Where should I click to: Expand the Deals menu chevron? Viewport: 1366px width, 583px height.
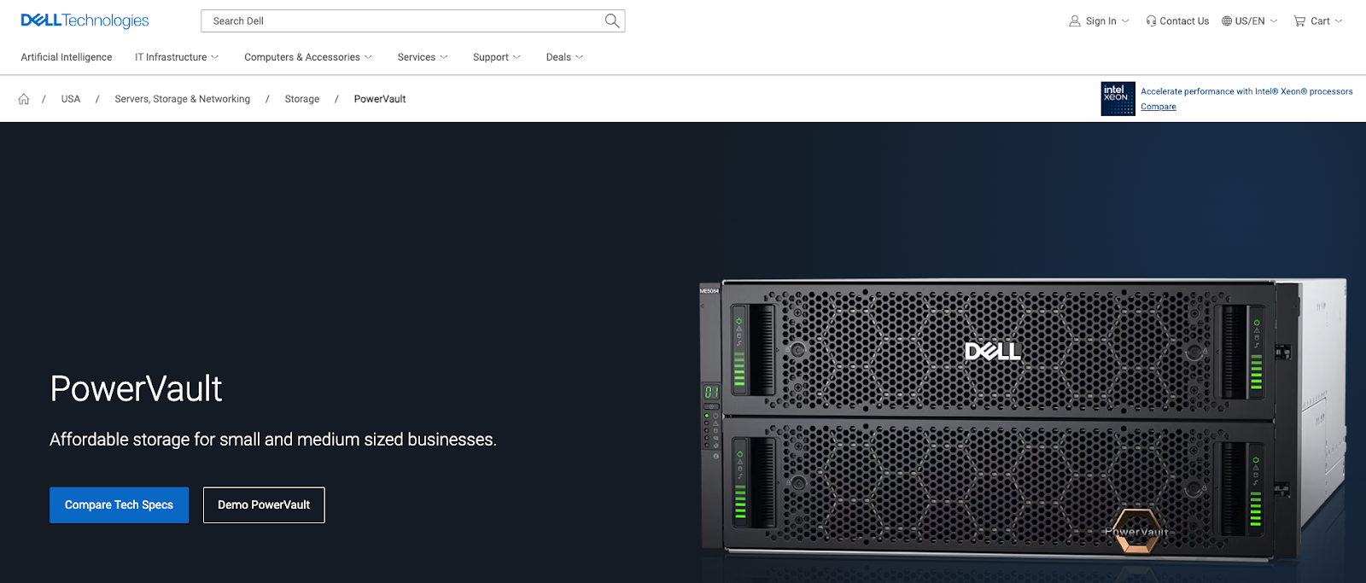(580, 57)
